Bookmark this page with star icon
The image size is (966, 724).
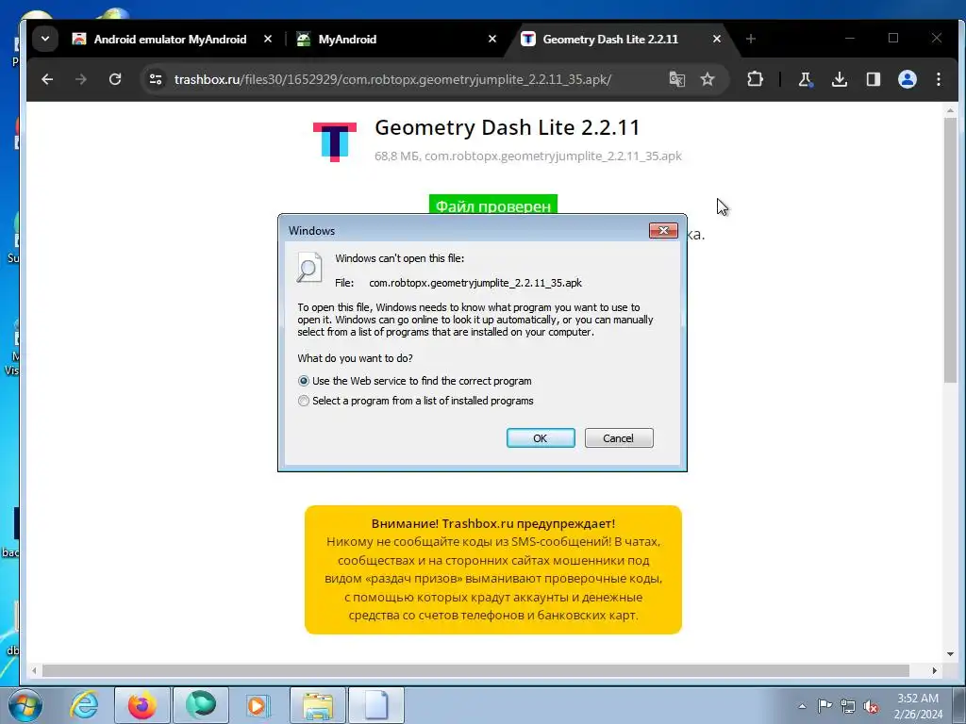708,79
